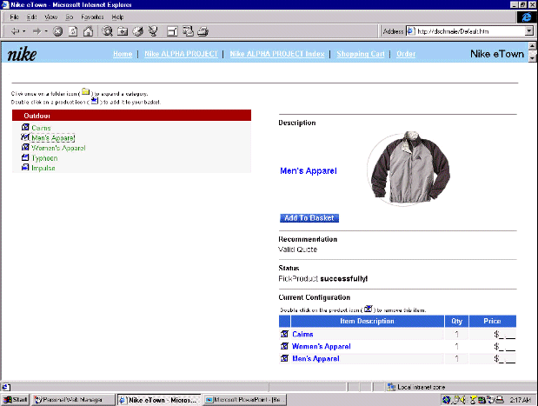The width and height of the screenshot is (538, 406).
Task: Collapse the Outdoor category header
Action: click(37, 115)
